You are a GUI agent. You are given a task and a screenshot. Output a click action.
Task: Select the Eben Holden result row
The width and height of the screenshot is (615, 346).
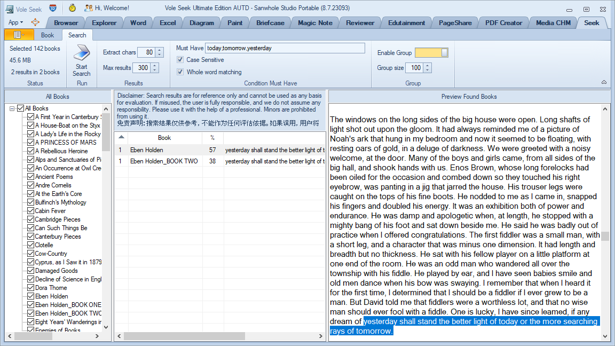[220, 150]
